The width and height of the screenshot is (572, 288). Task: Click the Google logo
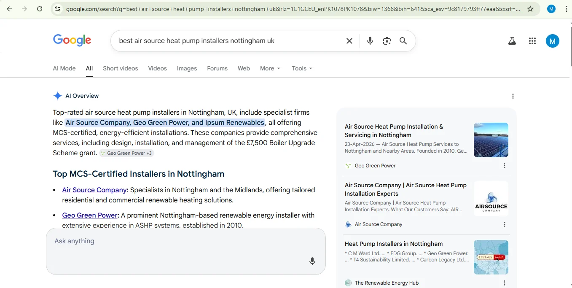click(72, 40)
